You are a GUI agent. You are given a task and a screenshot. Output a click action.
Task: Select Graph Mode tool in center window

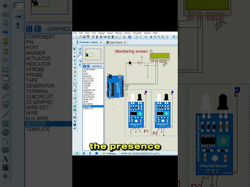75,83
